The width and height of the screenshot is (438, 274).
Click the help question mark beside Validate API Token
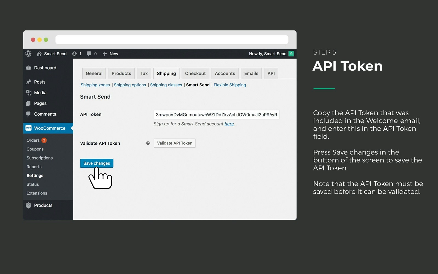(x=148, y=143)
